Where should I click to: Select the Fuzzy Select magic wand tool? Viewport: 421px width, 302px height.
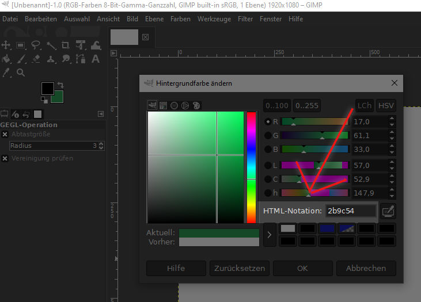click(51, 45)
